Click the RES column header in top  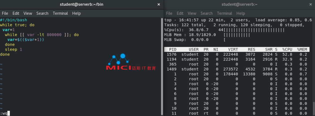[x=252, y=49]
